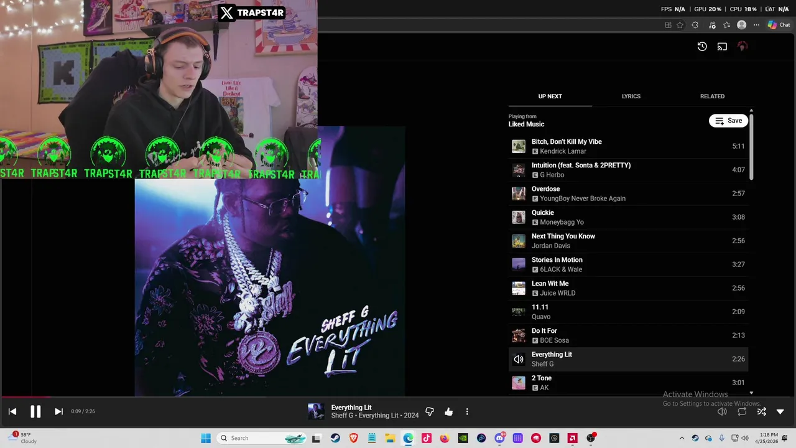Play Overdose from the queue
The width and height of the screenshot is (796, 448).
point(628,194)
